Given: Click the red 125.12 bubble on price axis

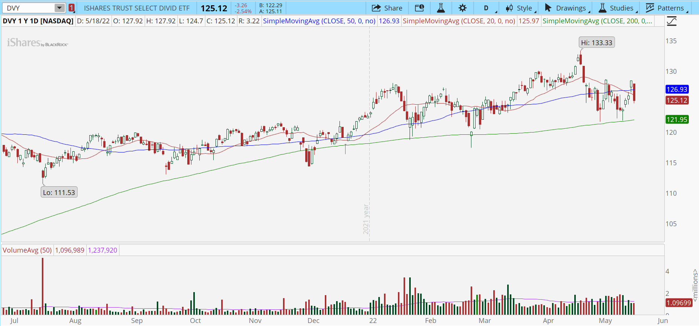Looking at the screenshot, I should 677,101.
